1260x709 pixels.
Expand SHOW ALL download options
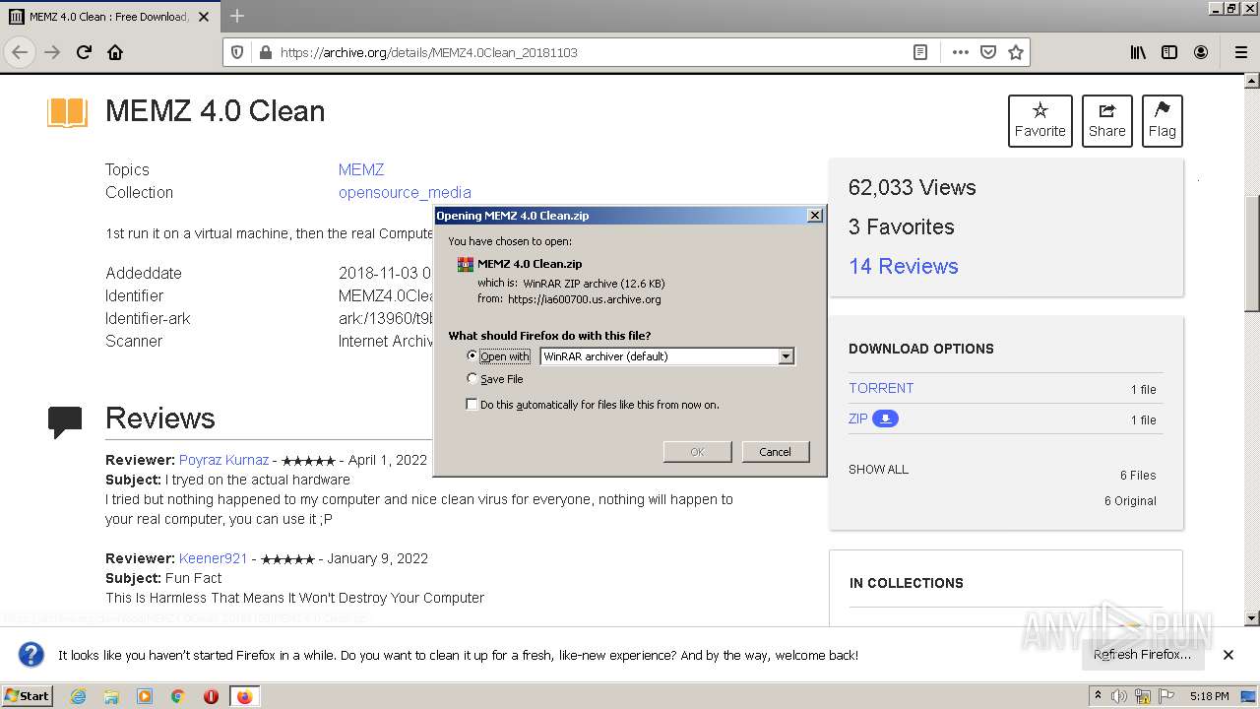[878, 470]
